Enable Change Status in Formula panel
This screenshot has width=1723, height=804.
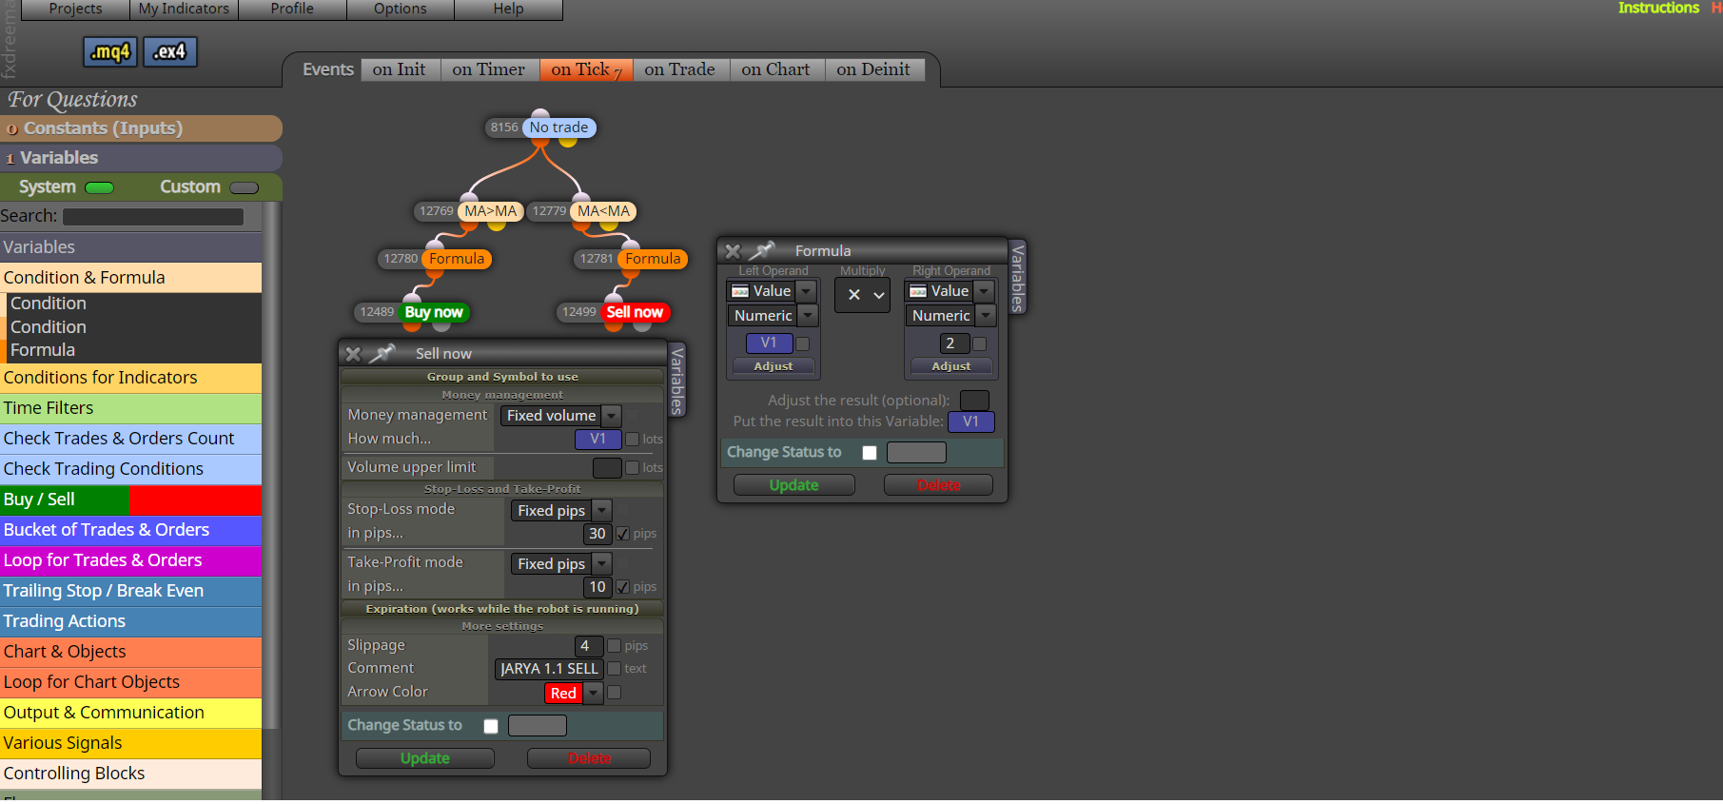coord(870,453)
